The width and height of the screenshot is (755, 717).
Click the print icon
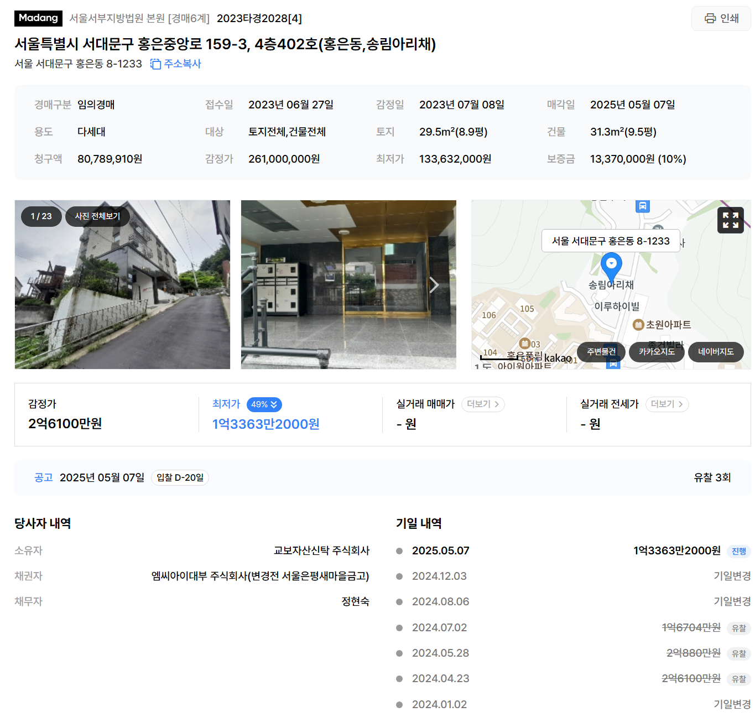pos(710,18)
